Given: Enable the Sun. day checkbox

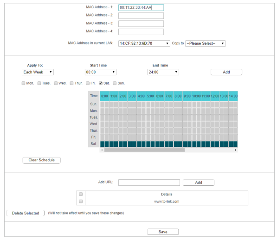Looking at the screenshot, I should pos(115,83).
